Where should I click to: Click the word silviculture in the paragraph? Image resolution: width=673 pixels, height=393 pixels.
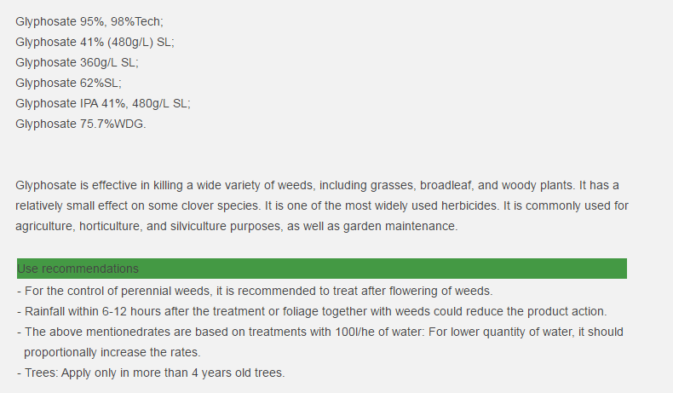click(x=198, y=227)
